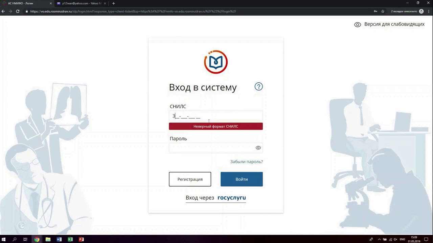Viewport: 433px width, 243px height.
Task: Open Excel from the taskbar
Action: tap(70, 239)
